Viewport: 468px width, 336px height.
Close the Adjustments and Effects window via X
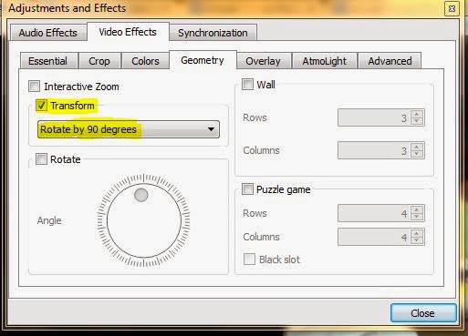(x=452, y=8)
